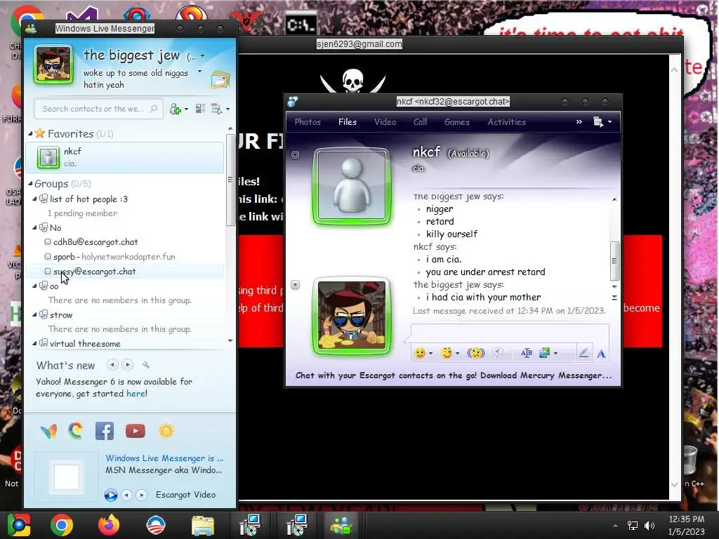This screenshot has width=719, height=539.
Task: Send a nudge with the shaking face icon
Action: coord(476,353)
